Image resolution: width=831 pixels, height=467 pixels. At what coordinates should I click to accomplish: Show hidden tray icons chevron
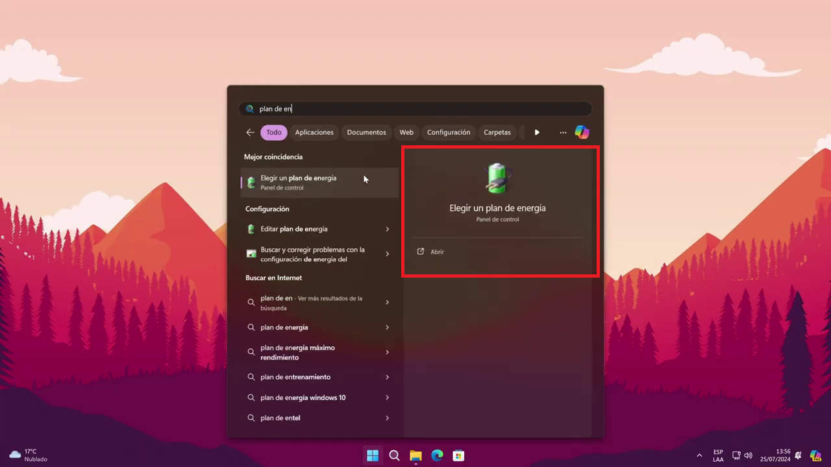coord(699,455)
